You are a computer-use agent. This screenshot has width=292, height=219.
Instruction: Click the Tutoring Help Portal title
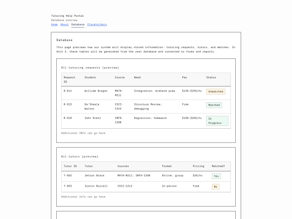tap(68, 16)
